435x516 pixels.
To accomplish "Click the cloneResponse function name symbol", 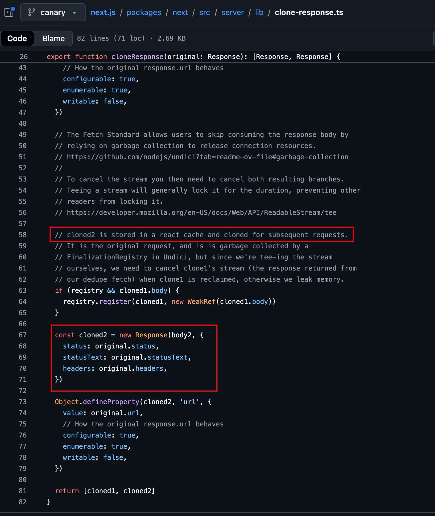I will (137, 57).
